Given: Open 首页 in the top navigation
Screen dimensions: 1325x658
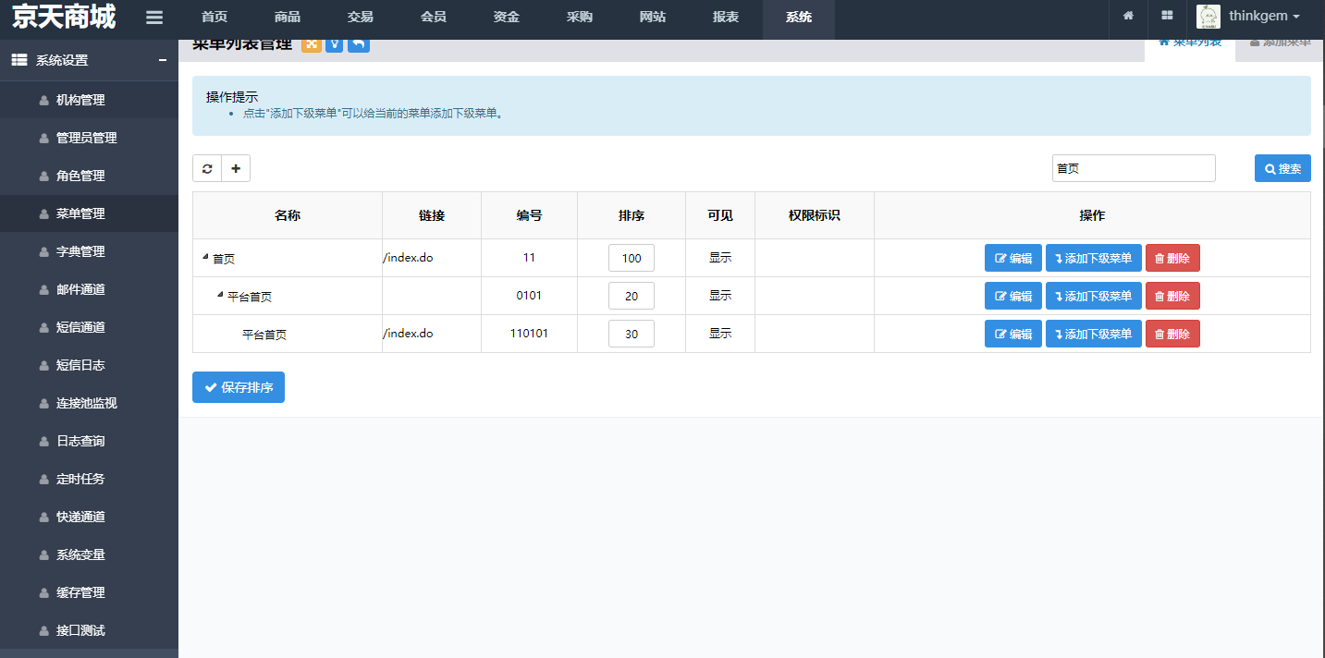Looking at the screenshot, I should [x=215, y=17].
